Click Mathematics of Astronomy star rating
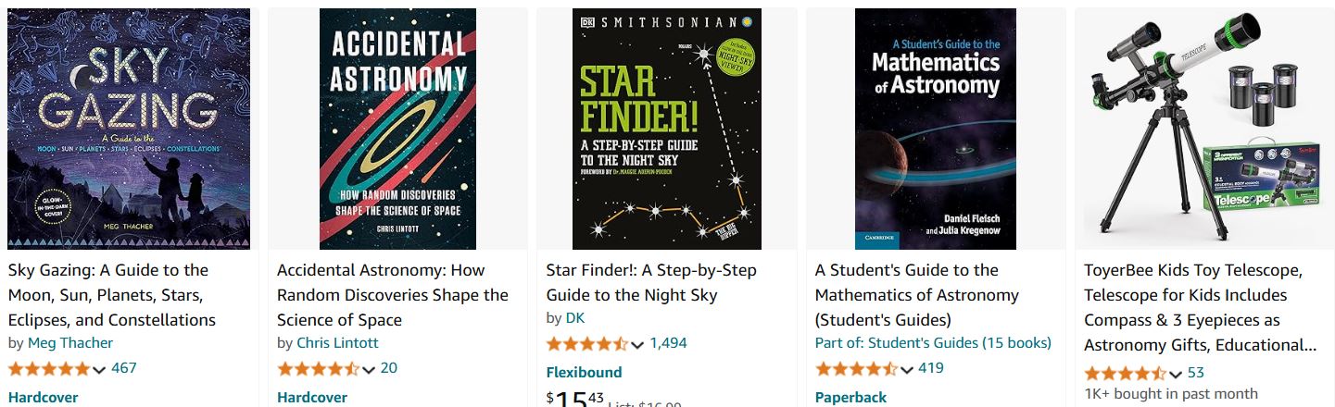The height and width of the screenshot is (407, 1335). tap(856, 369)
